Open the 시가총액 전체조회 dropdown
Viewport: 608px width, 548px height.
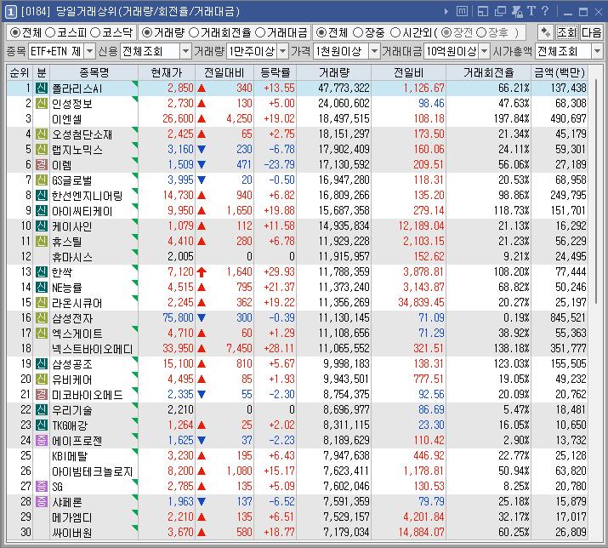(x=597, y=51)
